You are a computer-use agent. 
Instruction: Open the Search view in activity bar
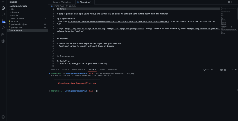pyautogui.click(x=3, y=14)
